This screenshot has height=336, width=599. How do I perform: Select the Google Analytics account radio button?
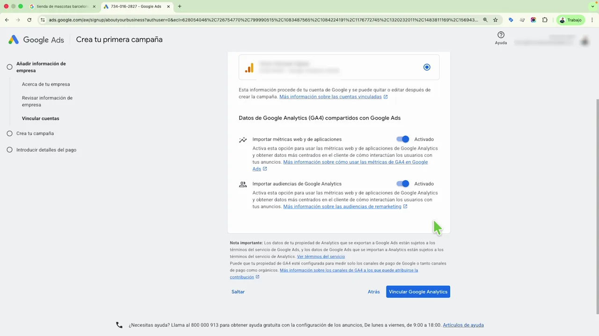pyautogui.click(x=427, y=67)
